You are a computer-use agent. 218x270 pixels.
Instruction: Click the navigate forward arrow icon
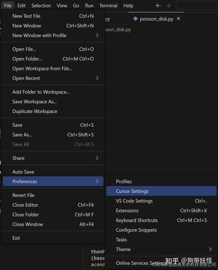[x=168, y=6]
